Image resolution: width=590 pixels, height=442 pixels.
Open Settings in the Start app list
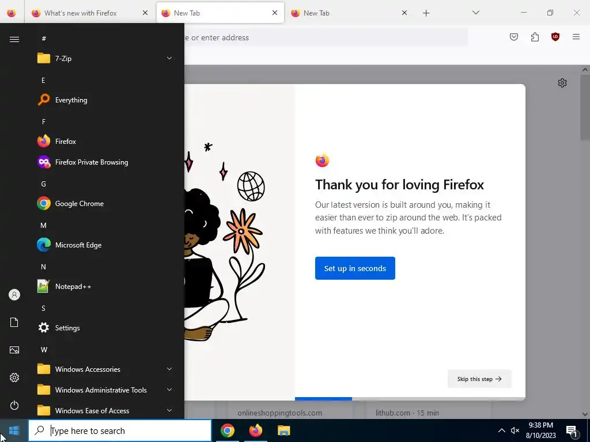[x=105, y=327]
